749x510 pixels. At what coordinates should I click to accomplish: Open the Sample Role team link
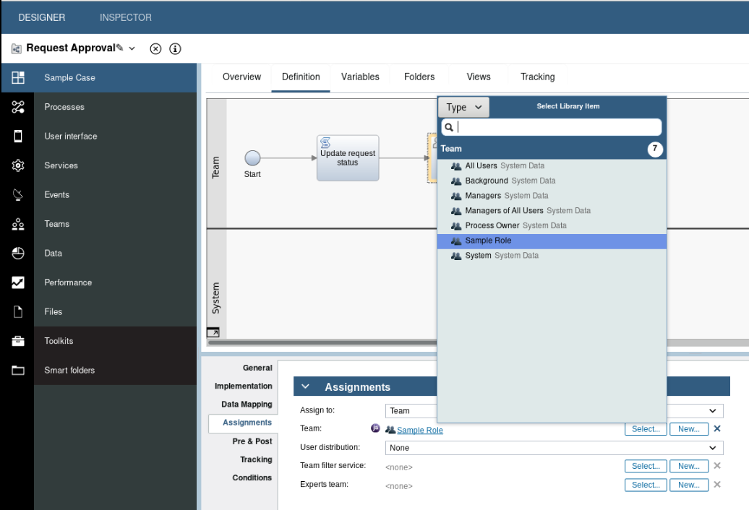point(419,430)
